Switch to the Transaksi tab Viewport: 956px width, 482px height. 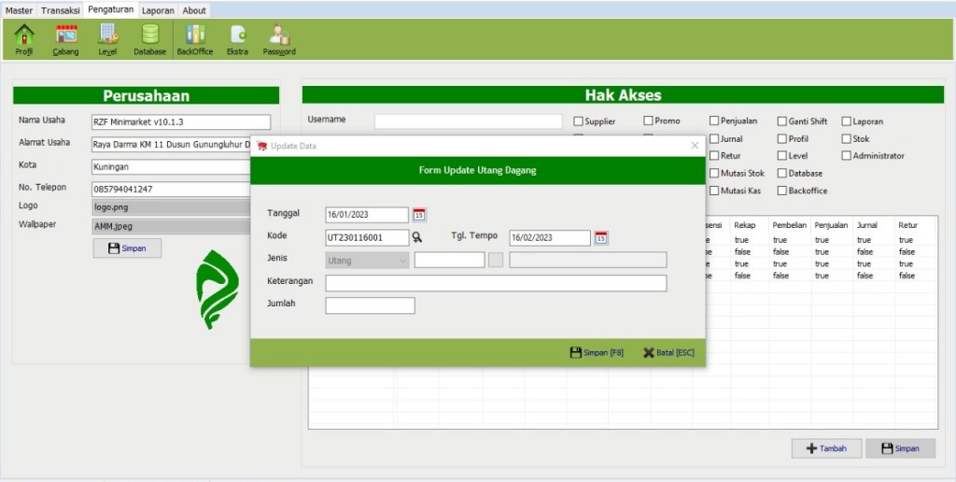tap(61, 10)
